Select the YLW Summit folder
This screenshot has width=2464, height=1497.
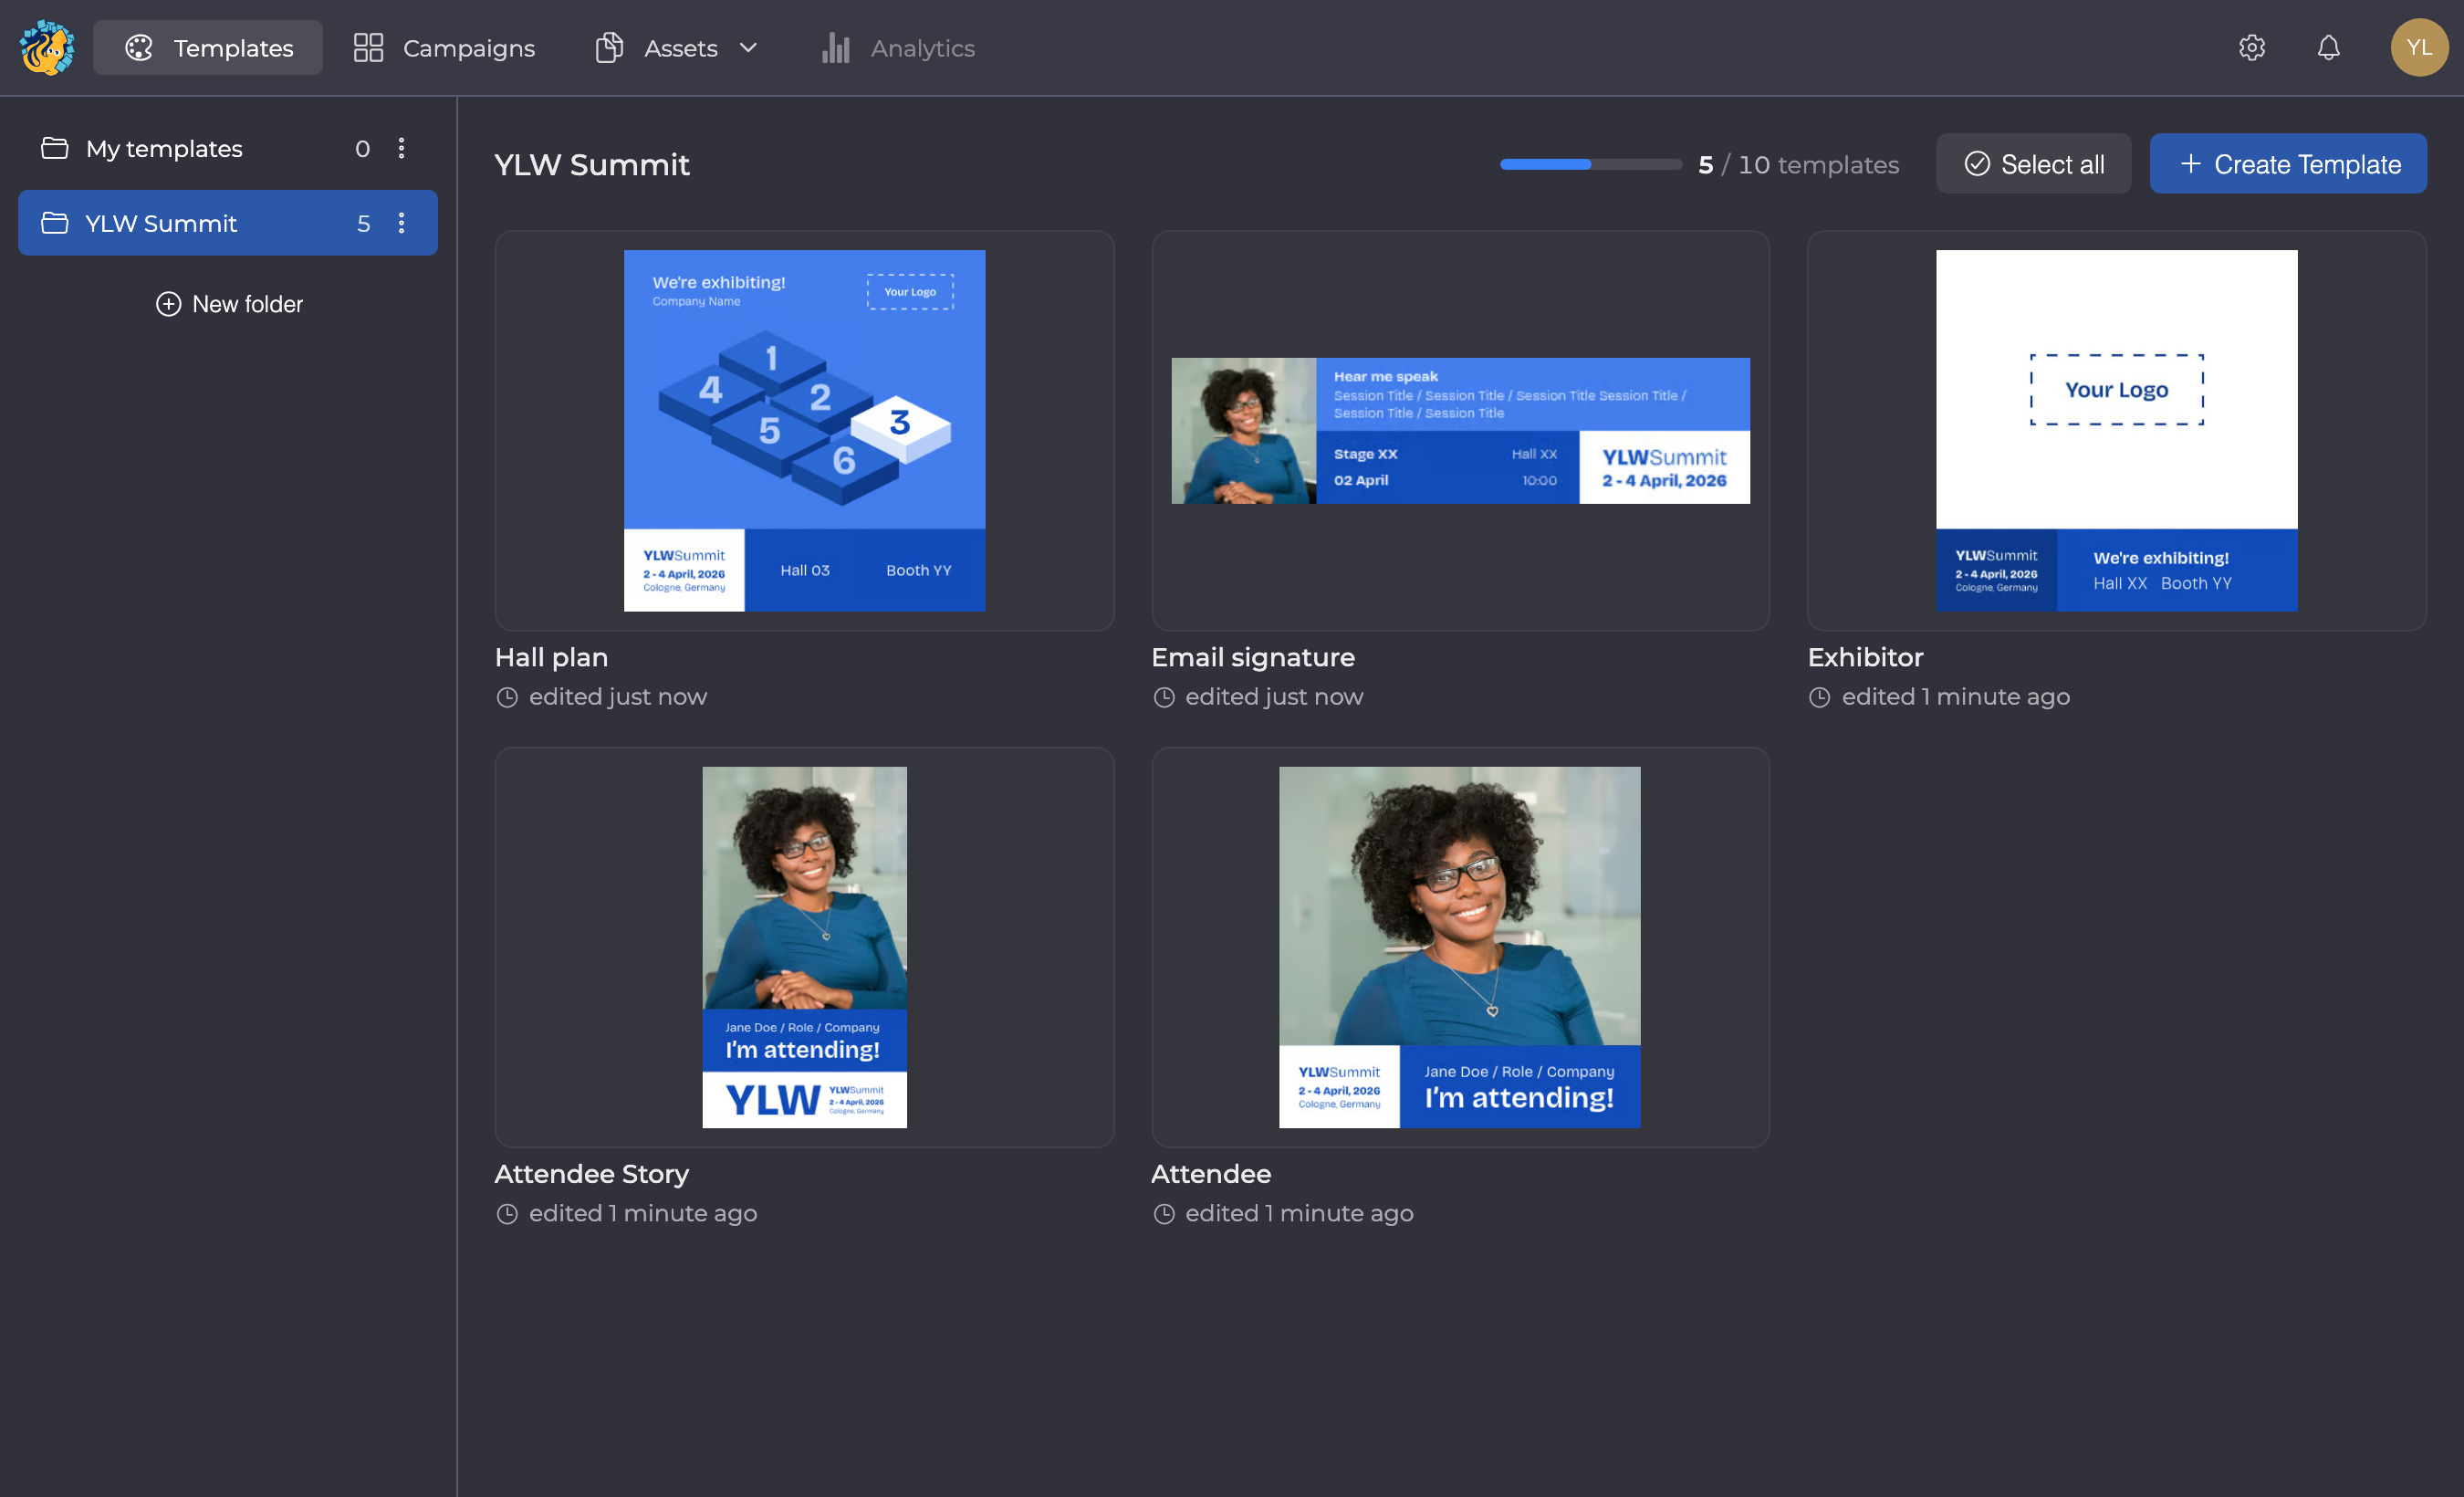tap(227, 223)
